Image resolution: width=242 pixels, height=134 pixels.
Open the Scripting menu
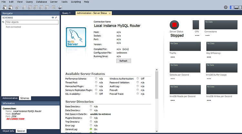pyautogui.click(x=76, y=2)
